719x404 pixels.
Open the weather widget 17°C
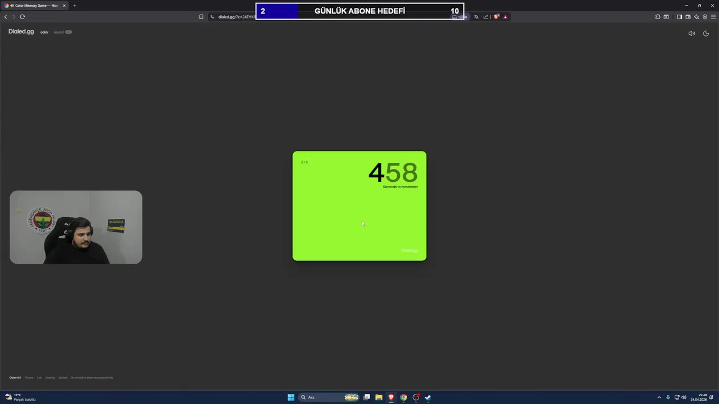(x=20, y=397)
